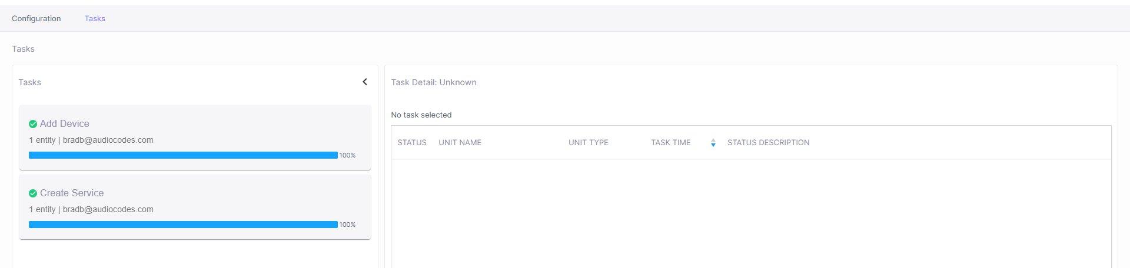Select the Add Device task title
The image size is (1130, 268).
click(65, 124)
